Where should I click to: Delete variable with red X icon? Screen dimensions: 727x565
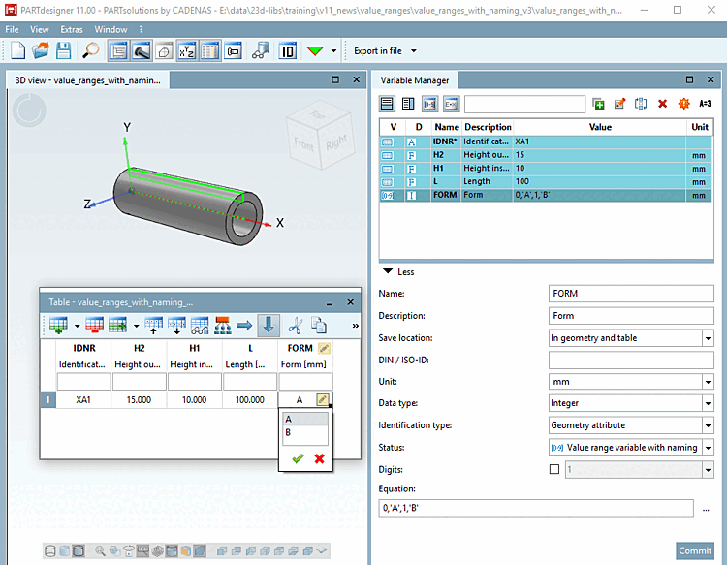click(x=663, y=104)
